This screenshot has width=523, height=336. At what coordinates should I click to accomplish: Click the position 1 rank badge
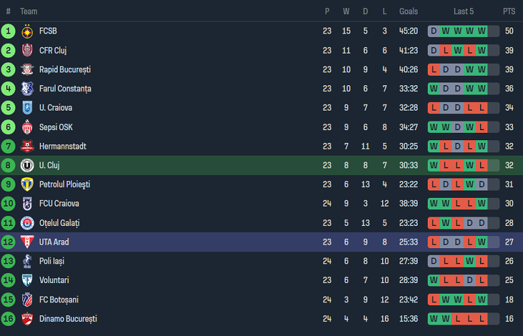pyautogui.click(x=8, y=31)
